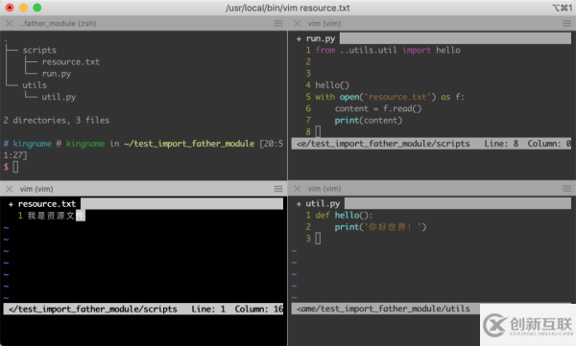Click 'Line: 8' in run.py status bar

(501, 144)
